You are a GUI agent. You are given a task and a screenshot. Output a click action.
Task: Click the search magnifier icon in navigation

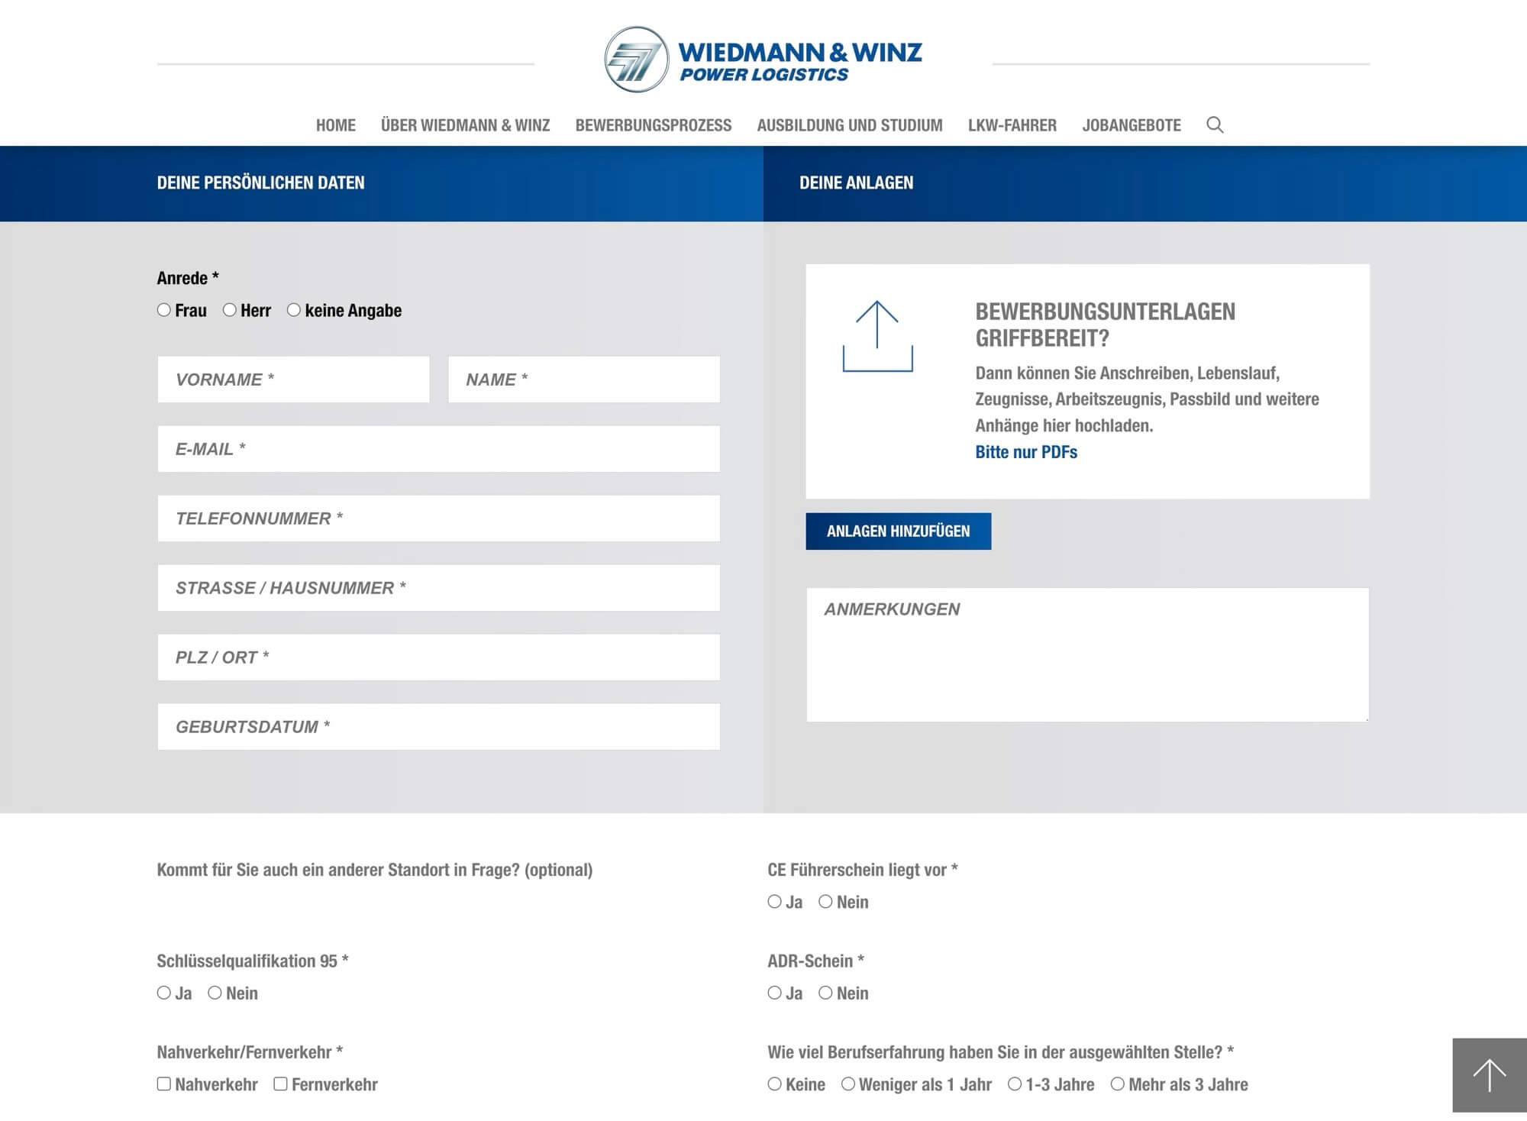click(x=1215, y=124)
